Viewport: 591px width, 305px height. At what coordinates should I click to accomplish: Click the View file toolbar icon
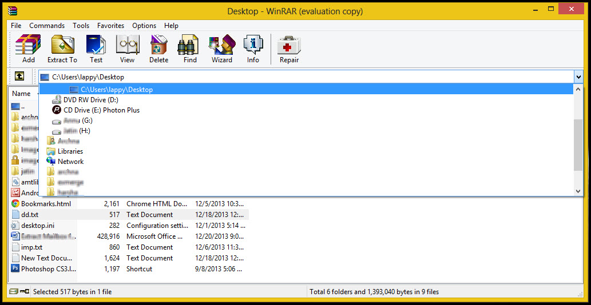pyautogui.click(x=128, y=45)
